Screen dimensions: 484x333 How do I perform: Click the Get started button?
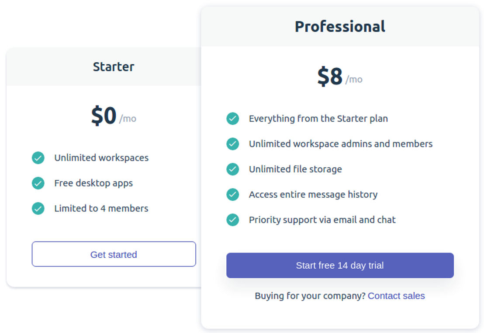tap(114, 254)
